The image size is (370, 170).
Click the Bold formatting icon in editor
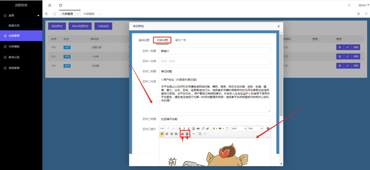click(180, 128)
